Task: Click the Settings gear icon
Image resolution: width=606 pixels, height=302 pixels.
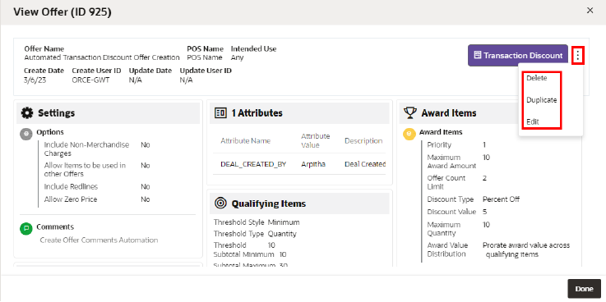Action: click(x=27, y=113)
